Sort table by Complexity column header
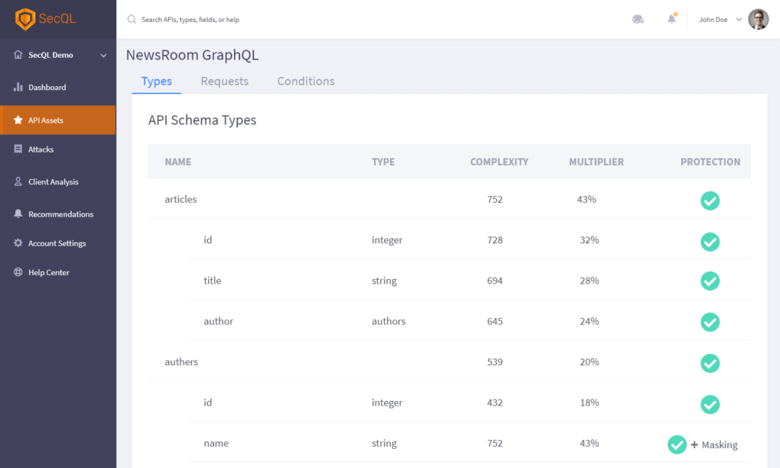This screenshot has width=780, height=468. point(499,162)
